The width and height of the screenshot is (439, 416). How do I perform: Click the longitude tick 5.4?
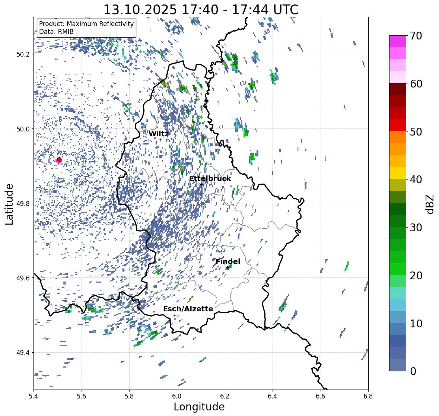(x=34, y=396)
